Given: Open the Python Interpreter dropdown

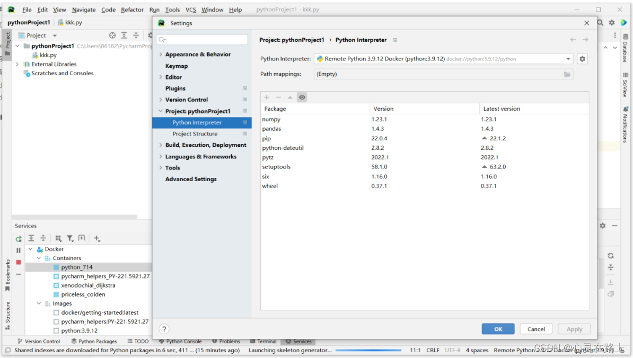Looking at the screenshot, I should tap(568, 59).
